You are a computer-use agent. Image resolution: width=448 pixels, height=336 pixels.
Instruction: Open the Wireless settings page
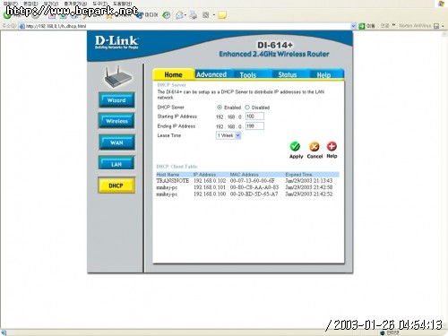pyautogui.click(x=116, y=121)
